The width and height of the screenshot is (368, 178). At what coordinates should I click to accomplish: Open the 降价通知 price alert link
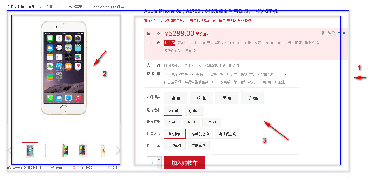point(203,34)
